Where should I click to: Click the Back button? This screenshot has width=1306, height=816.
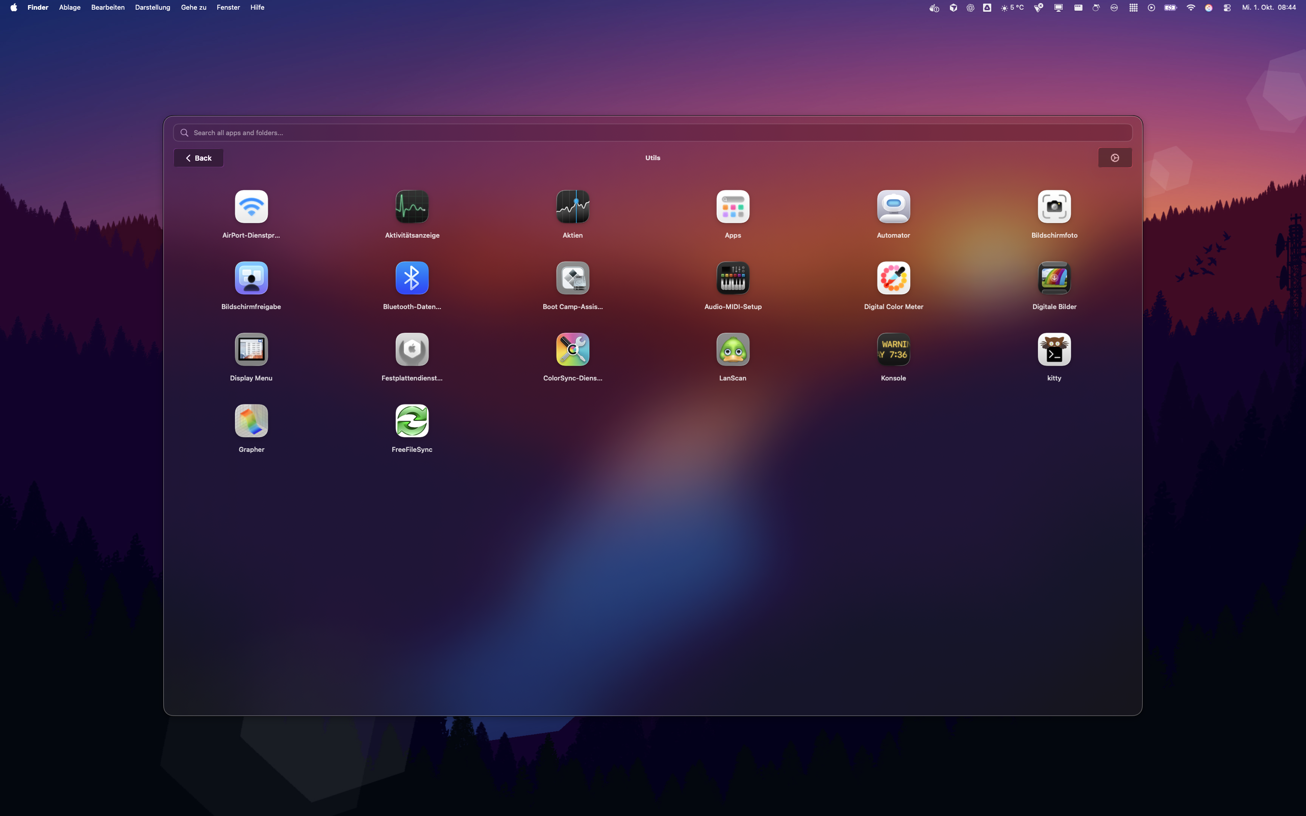pos(198,158)
